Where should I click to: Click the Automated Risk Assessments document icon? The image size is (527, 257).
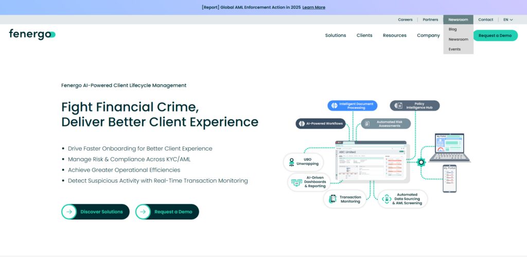point(367,123)
